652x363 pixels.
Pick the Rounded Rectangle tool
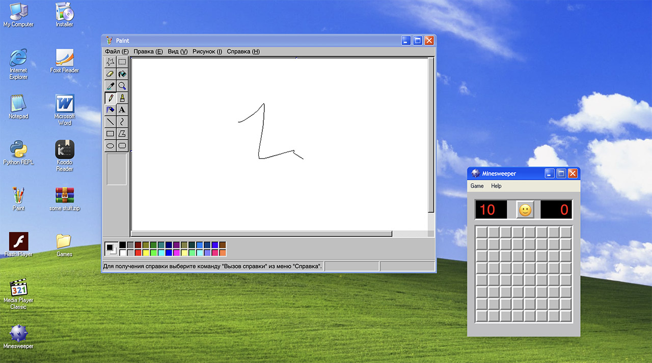122,145
